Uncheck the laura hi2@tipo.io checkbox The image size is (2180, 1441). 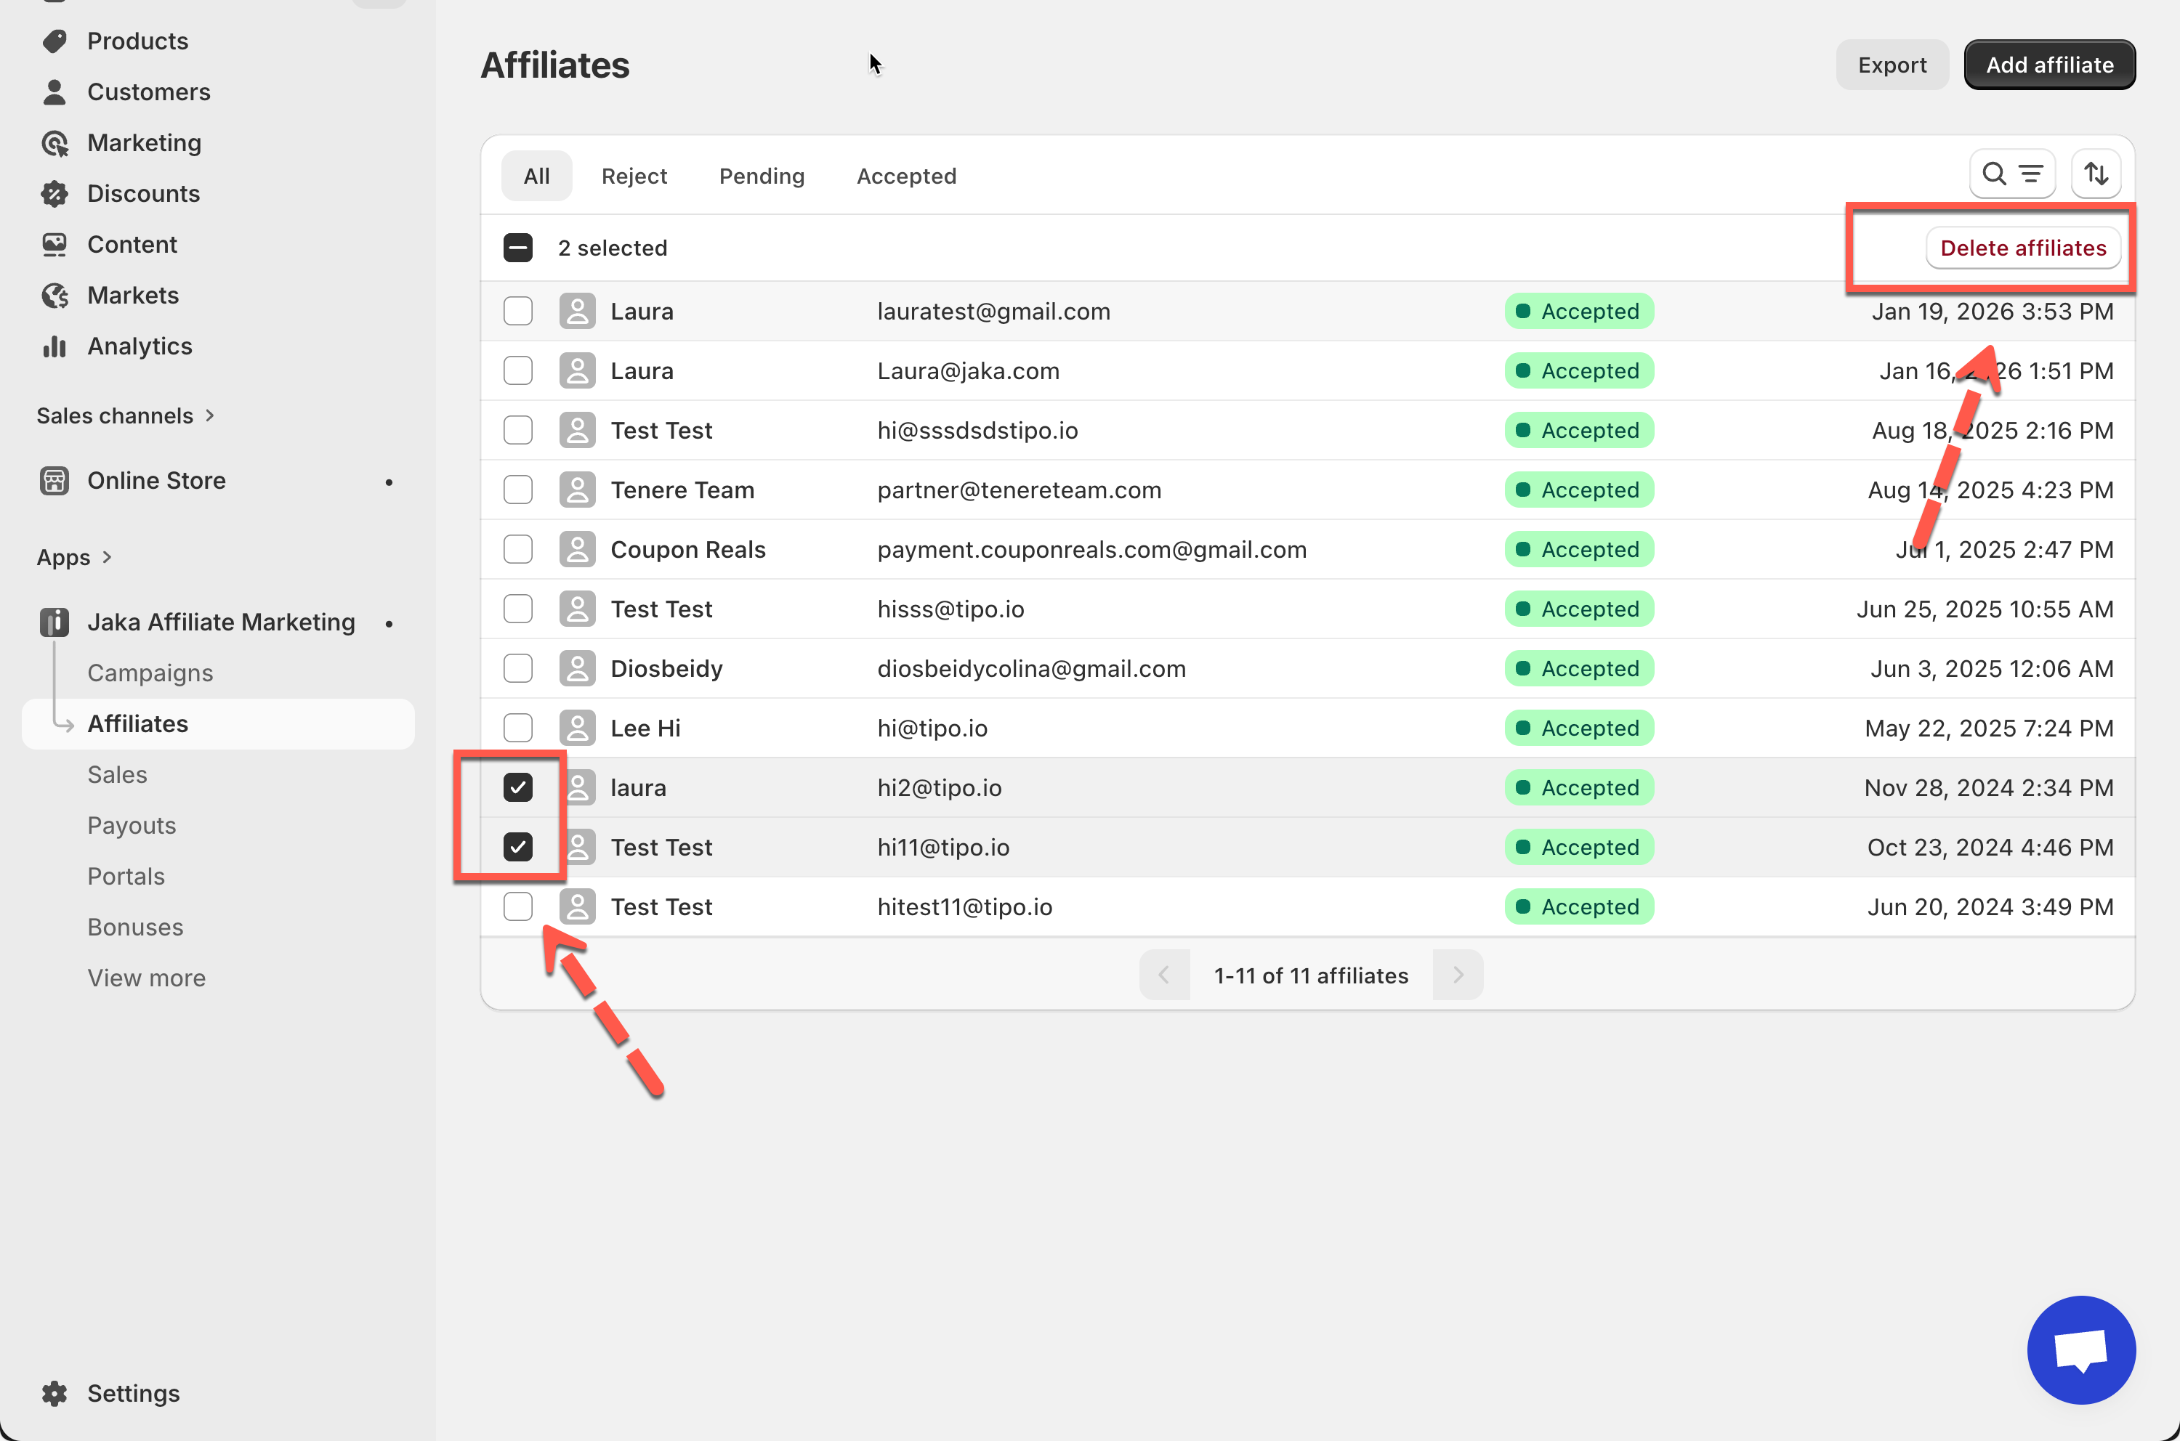[x=517, y=787]
